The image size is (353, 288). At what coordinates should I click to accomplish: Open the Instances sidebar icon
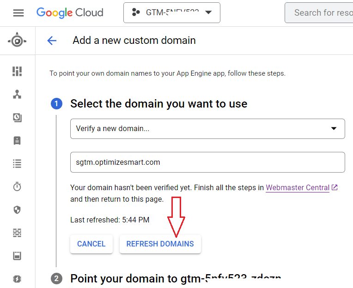[x=17, y=141]
